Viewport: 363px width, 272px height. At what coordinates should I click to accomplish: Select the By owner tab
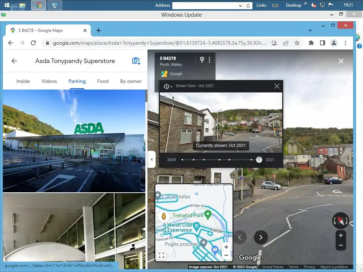coord(131,81)
